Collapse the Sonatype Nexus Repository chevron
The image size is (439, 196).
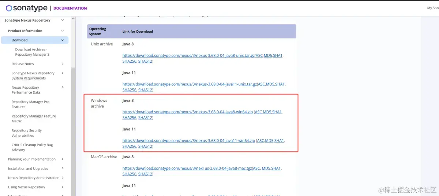pyautogui.click(x=63, y=20)
